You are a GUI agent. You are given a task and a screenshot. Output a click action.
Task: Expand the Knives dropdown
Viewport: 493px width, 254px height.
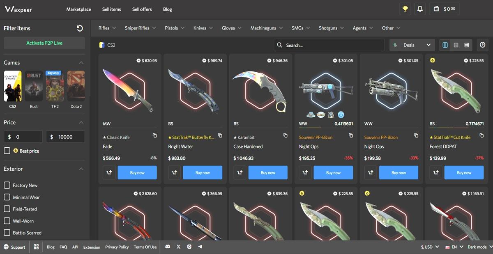203,28
